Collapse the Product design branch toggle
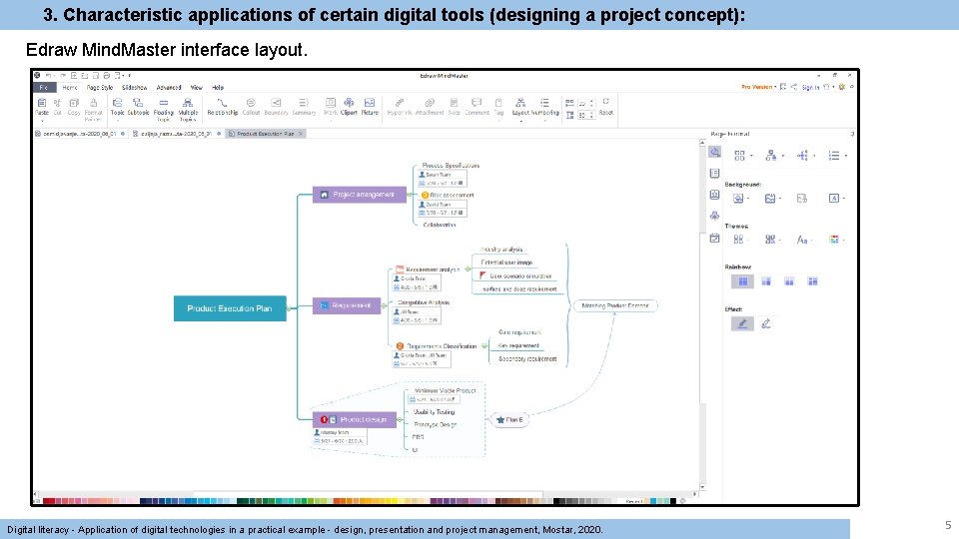Screen dimensions: 959x539 pos(400,420)
